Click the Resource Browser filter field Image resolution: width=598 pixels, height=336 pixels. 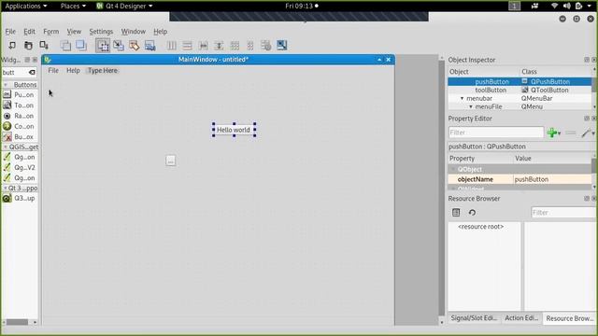[x=563, y=213]
